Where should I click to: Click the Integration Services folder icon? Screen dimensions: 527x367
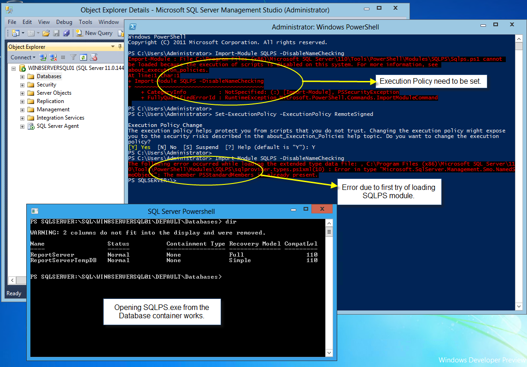[31, 118]
